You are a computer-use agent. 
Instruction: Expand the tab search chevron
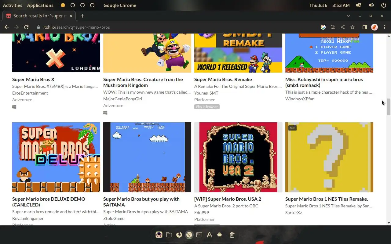tap(349, 16)
